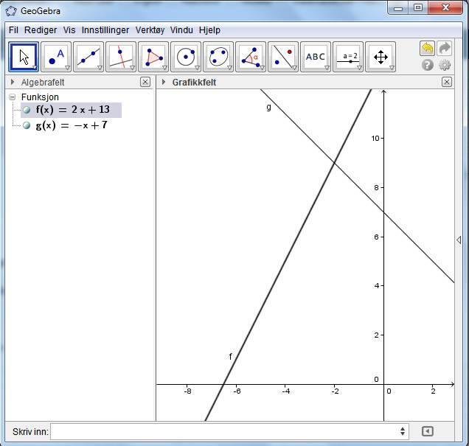Screen dimensions: 469x446
Task: Expand the Algebrafelt style bar triangle
Action: (13, 82)
